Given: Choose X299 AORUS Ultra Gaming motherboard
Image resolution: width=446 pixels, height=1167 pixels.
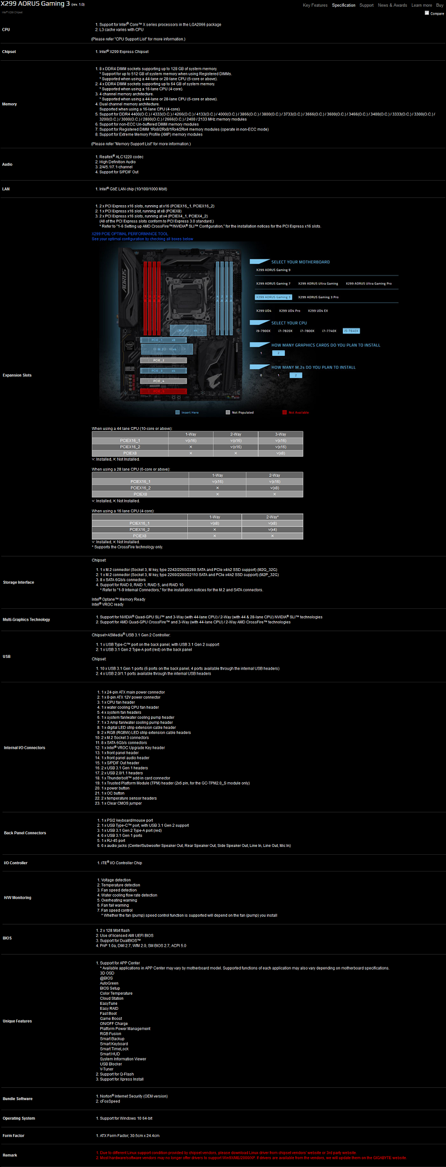Looking at the screenshot, I should [x=318, y=283].
